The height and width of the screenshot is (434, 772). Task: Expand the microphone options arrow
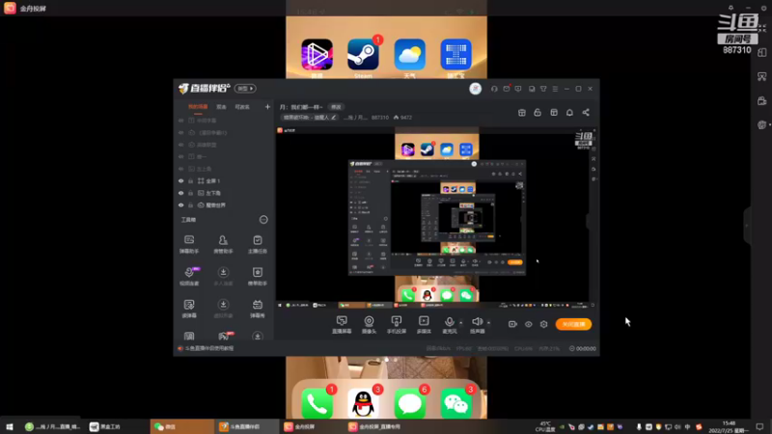(x=461, y=323)
